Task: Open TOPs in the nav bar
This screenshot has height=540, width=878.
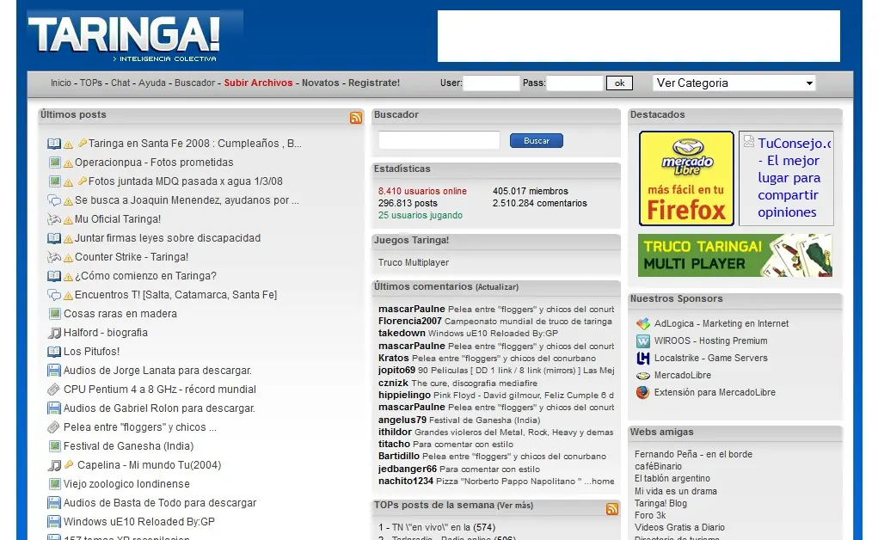Action: (x=90, y=83)
